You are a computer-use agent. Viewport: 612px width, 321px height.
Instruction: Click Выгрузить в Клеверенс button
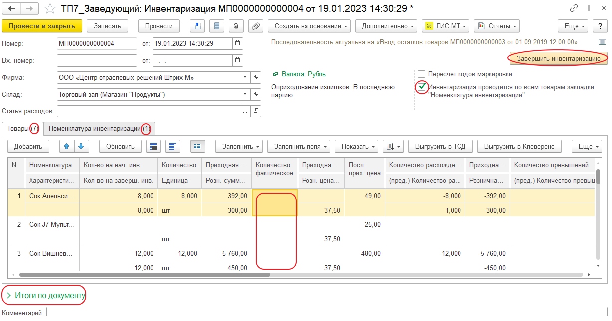[x=519, y=146]
